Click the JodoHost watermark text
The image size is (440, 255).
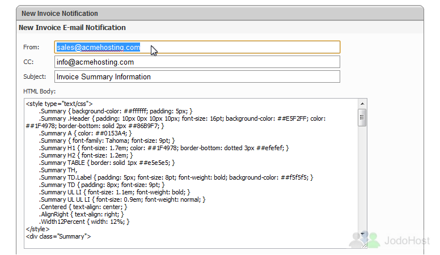[x=407, y=241]
